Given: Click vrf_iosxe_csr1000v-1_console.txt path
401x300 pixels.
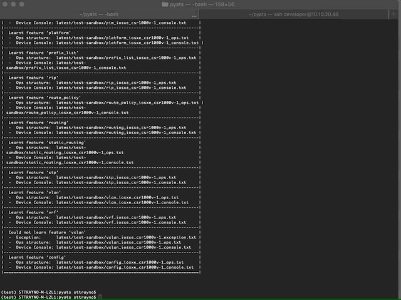Looking at the screenshot, I should (x=121, y=222).
